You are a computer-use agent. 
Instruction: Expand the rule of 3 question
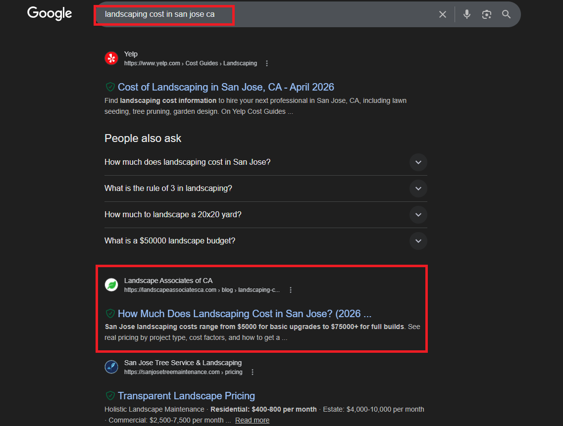click(x=266, y=189)
